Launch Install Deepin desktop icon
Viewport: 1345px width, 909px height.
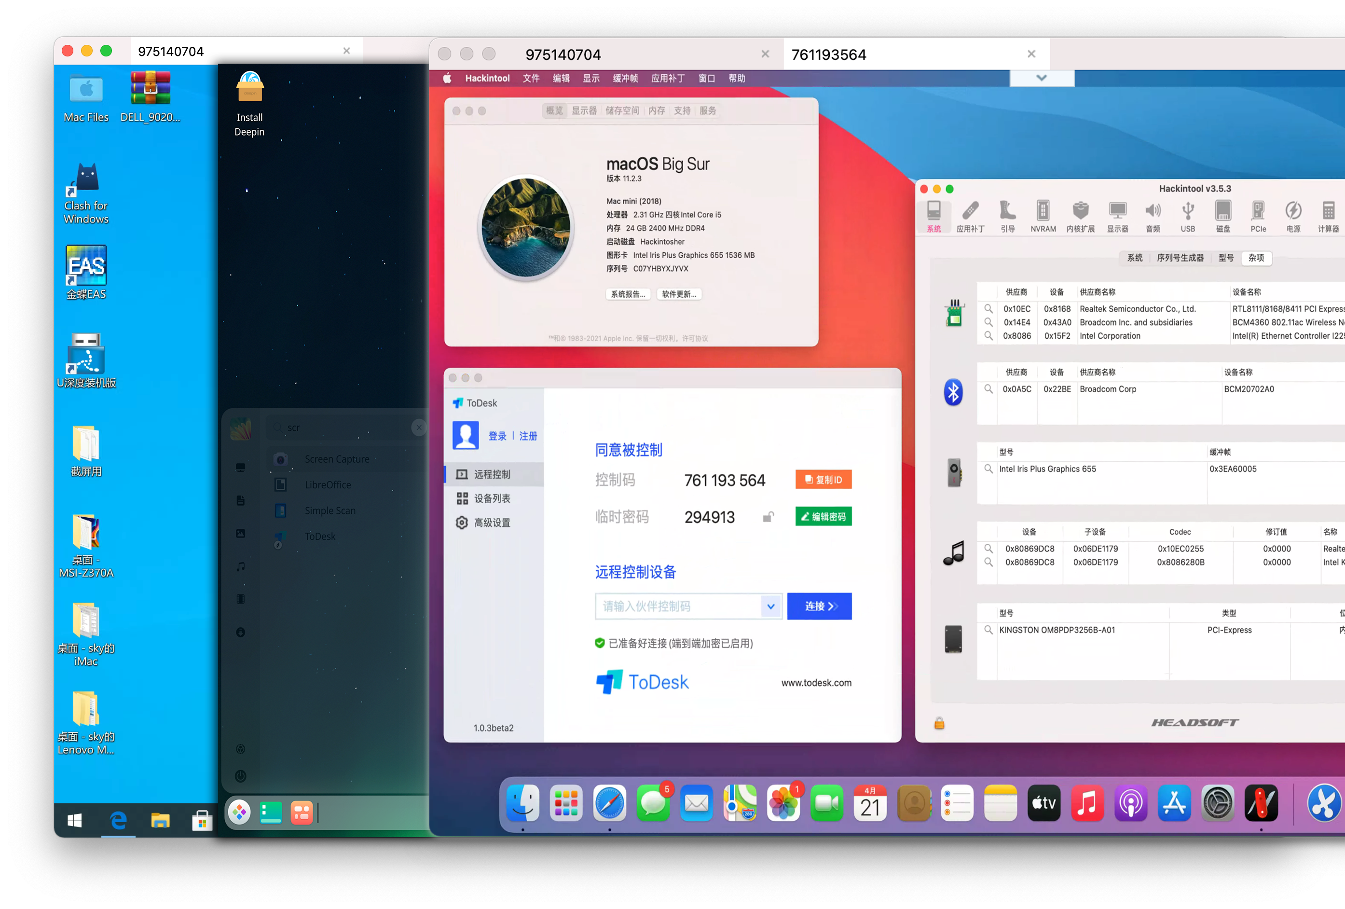pos(249,104)
